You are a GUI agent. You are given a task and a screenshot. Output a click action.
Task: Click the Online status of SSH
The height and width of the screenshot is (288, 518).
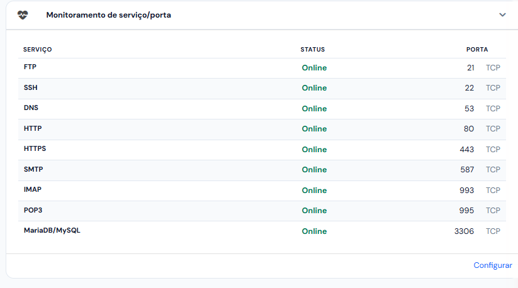coord(314,88)
